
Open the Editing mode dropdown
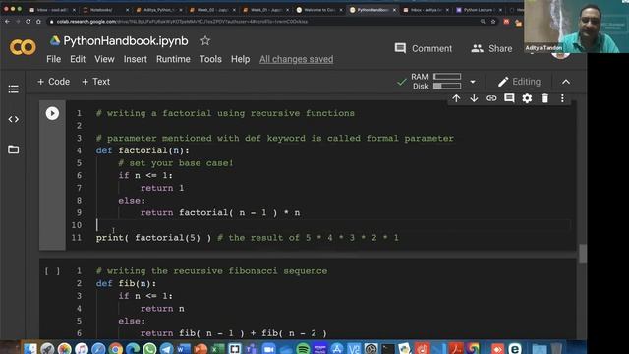click(x=519, y=82)
